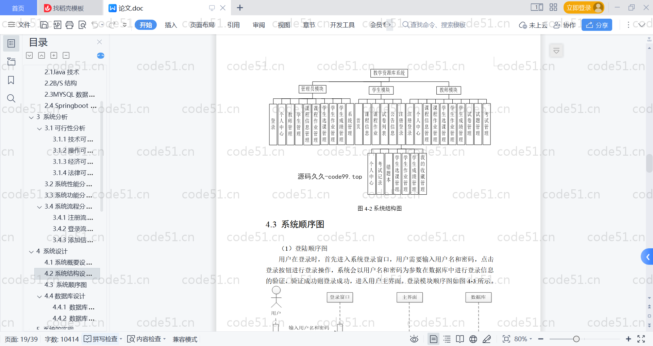Click the Print Preview icon
Screen dimensions: 653x346
[x=82, y=25]
